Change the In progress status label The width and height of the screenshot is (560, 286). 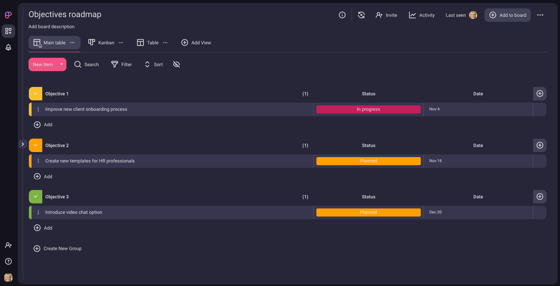pos(368,109)
